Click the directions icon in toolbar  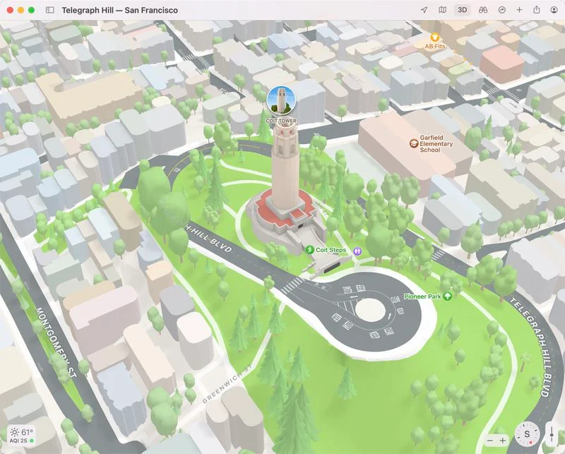point(502,11)
